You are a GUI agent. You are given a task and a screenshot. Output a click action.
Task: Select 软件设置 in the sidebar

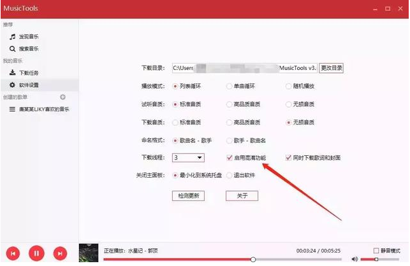point(40,85)
